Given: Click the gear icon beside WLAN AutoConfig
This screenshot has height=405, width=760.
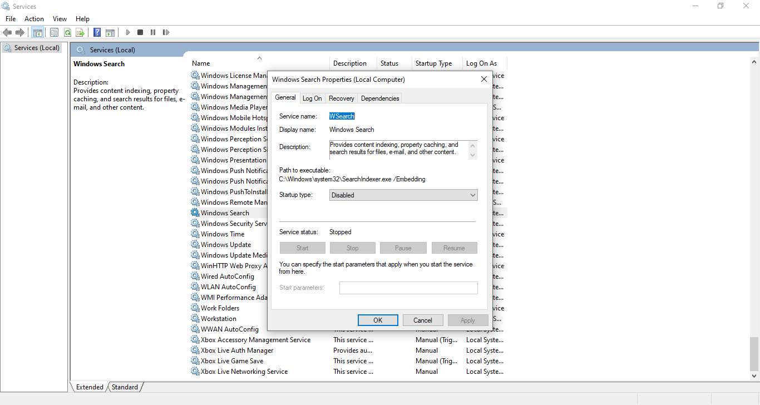Looking at the screenshot, I should (195, 287).
